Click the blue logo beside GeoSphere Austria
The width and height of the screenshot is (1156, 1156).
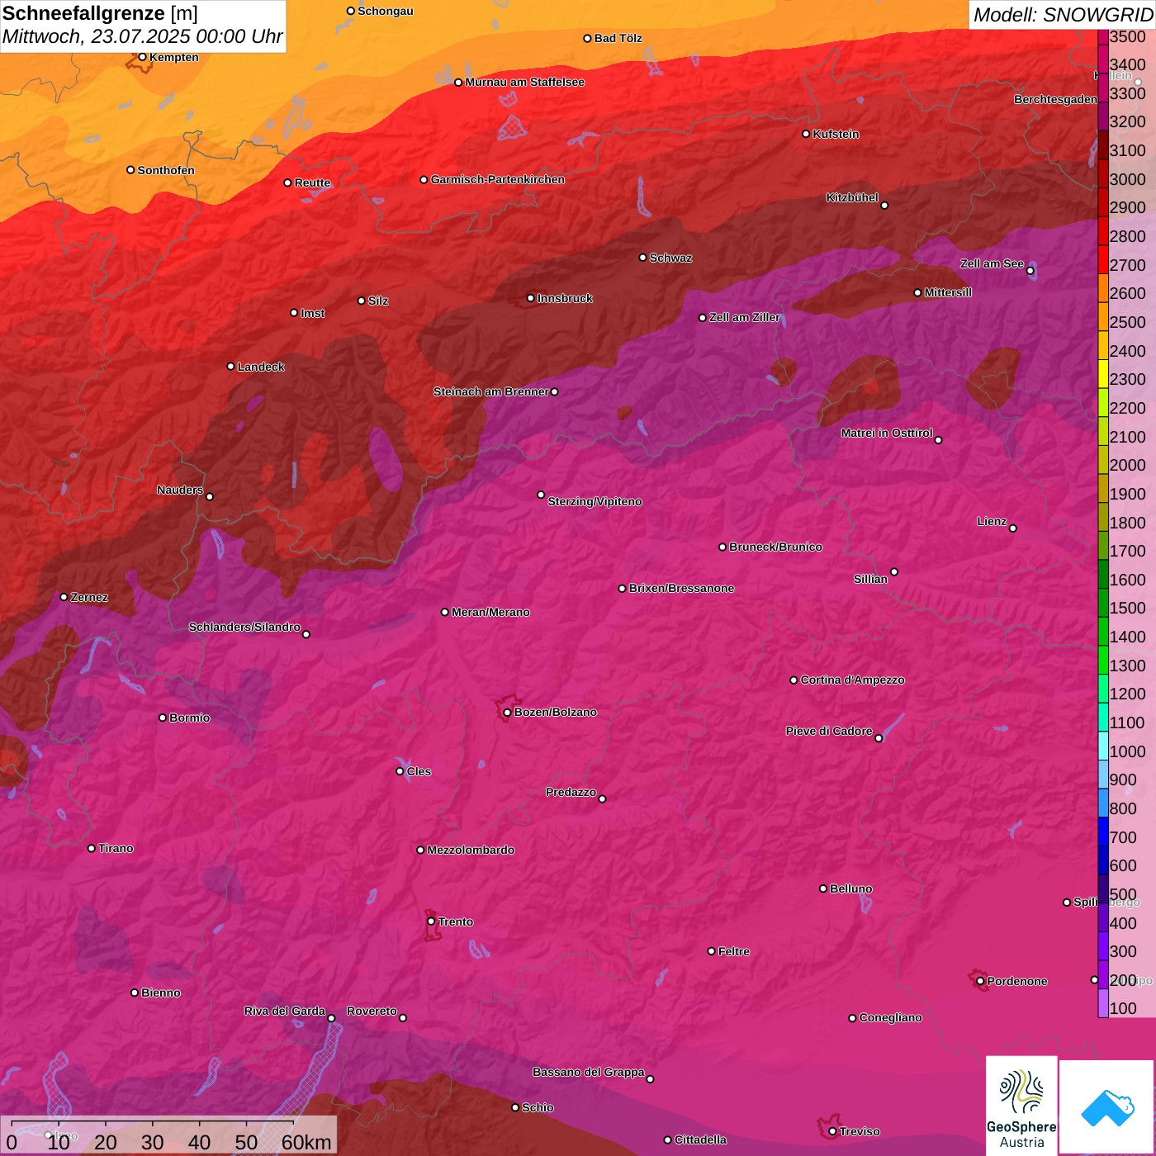pyautogui.click(x=1106, y=1107)
